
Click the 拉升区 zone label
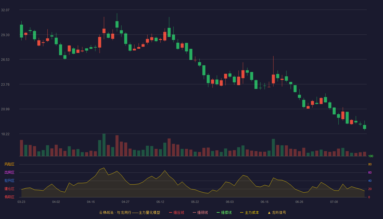[x=9, y=181]
